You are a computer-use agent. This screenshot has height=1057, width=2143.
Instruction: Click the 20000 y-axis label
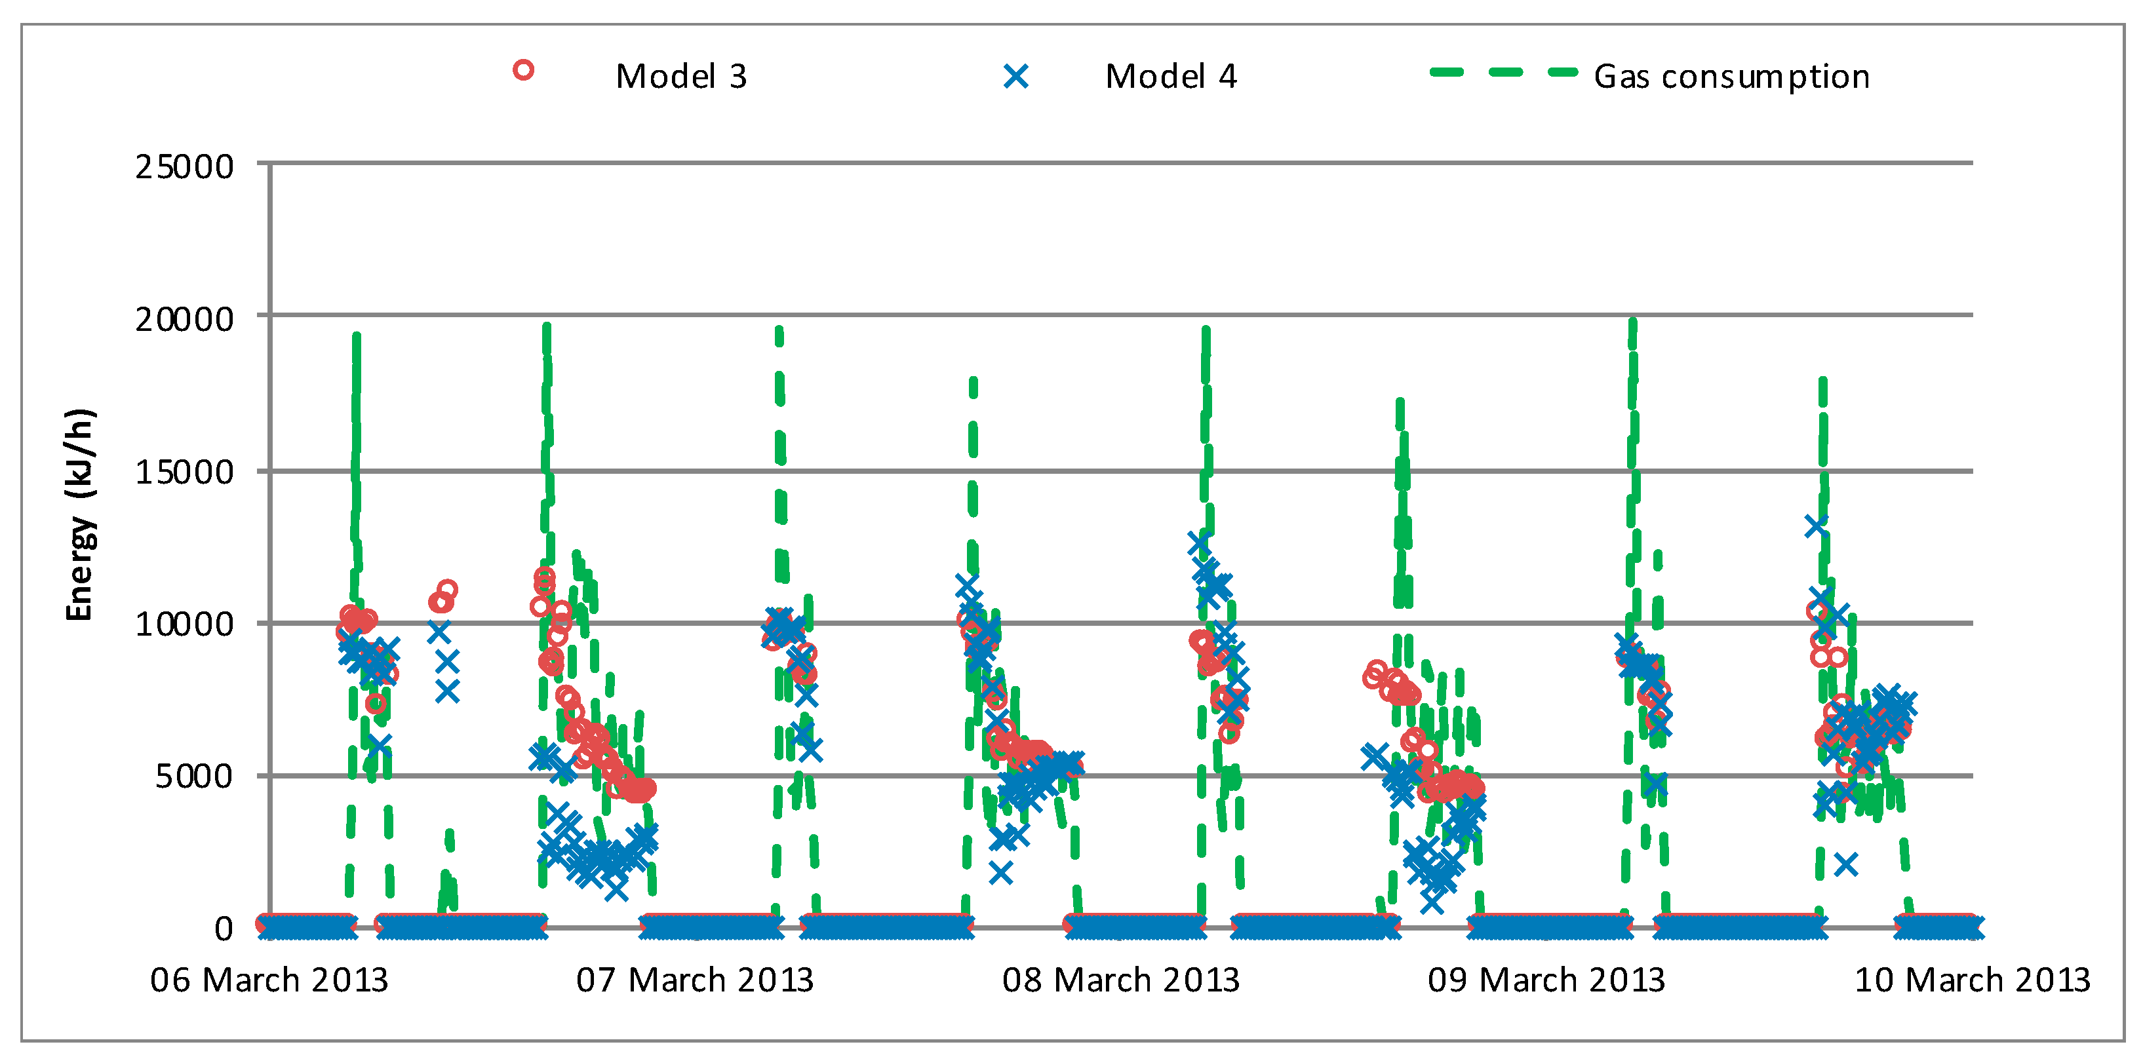(184, 318)
